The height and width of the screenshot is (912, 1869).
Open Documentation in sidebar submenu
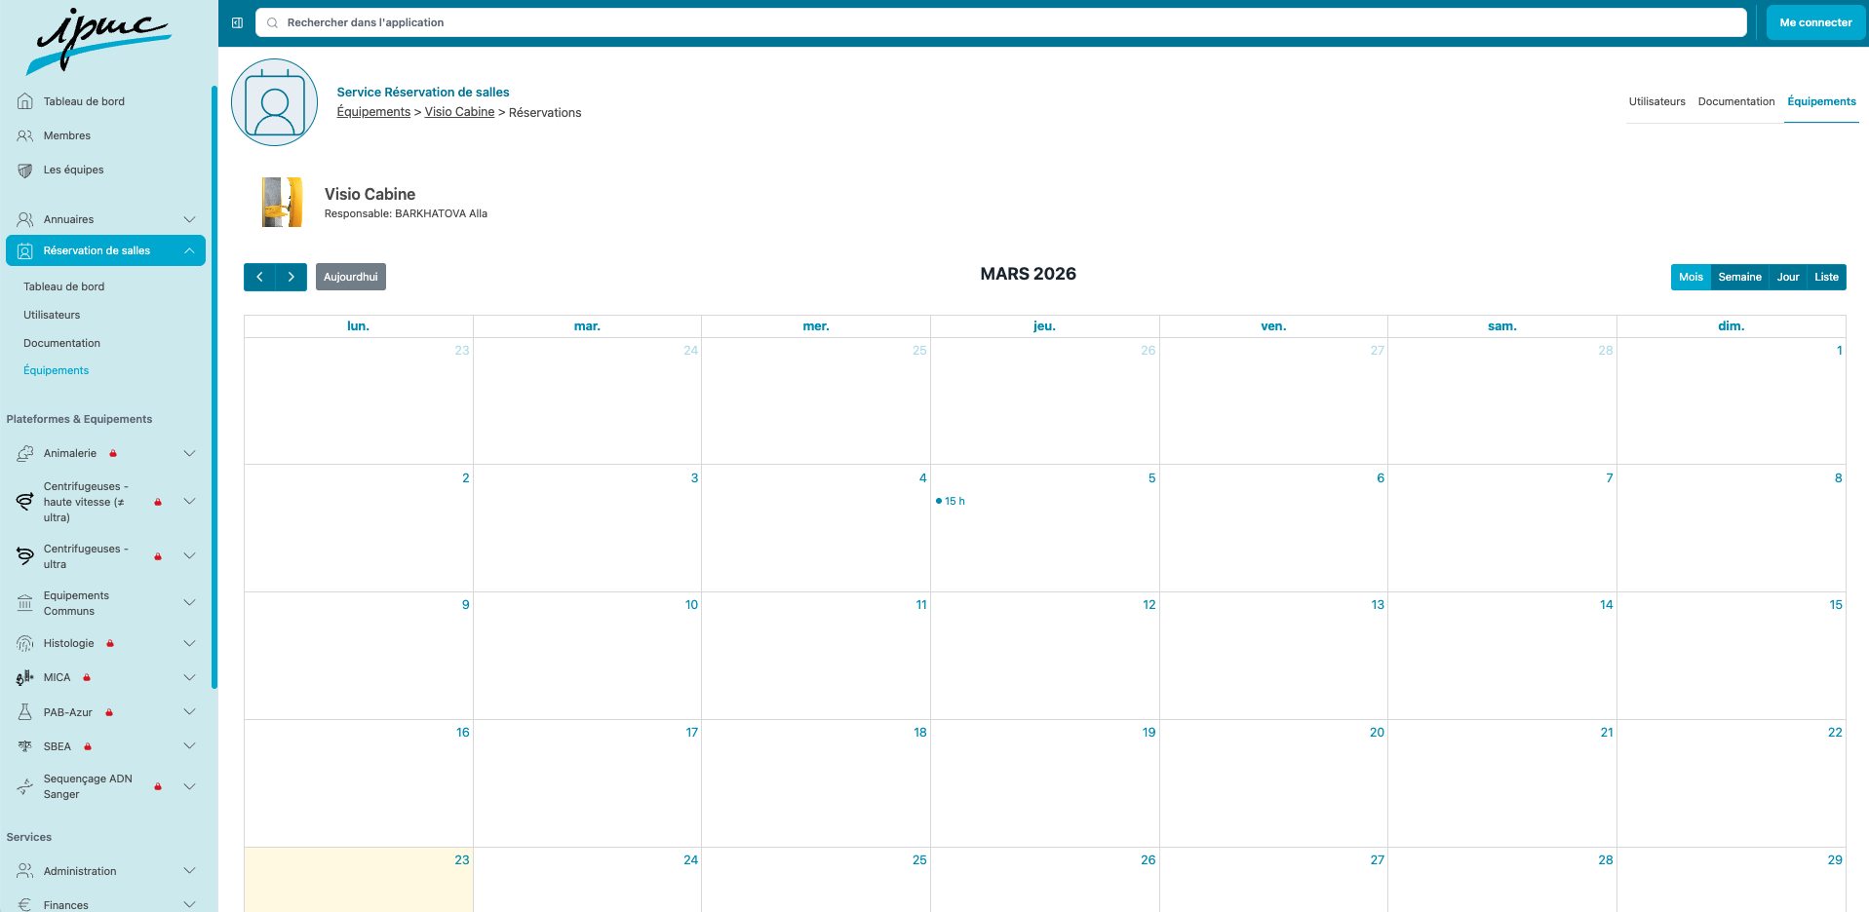[x=61, y=343]
